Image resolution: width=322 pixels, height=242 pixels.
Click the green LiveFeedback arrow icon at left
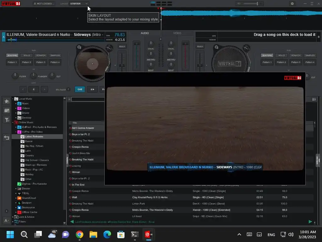pos(72,222)
